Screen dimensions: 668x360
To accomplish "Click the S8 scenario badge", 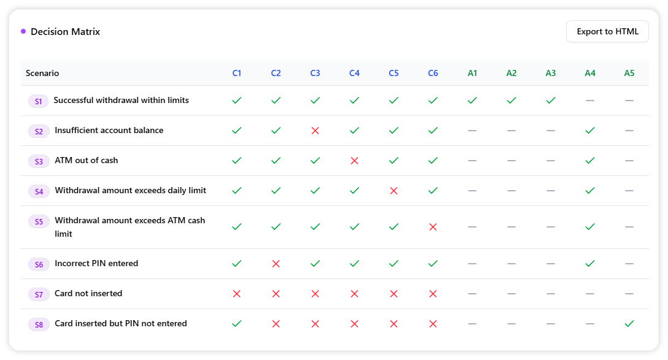I will (39, 324).
